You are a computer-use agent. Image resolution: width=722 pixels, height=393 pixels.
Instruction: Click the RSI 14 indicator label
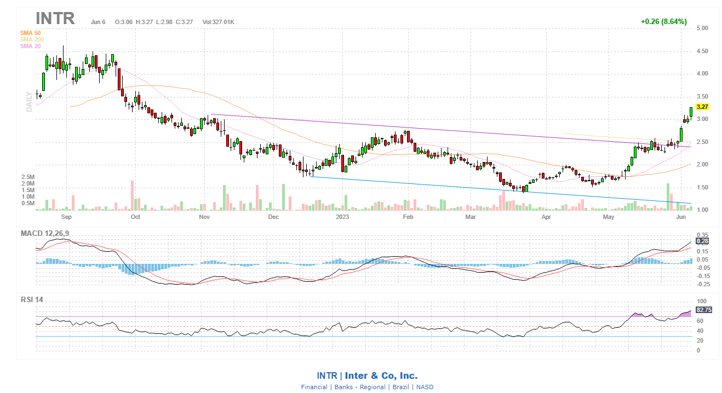(x=32, y=299)
